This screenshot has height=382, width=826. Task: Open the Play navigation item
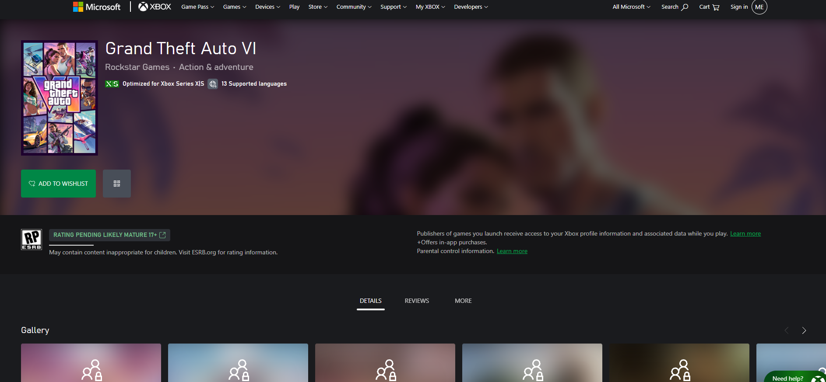(x=294, y=7)
